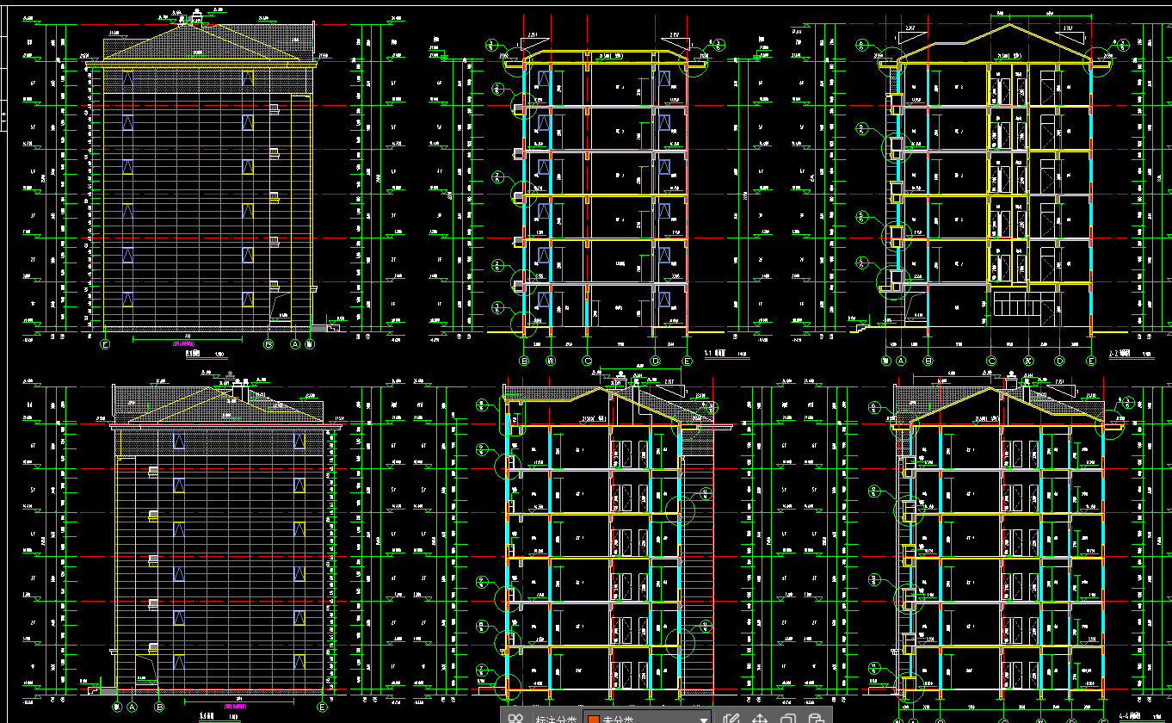Click the edit annotation pencil icon
The width and height of the screenshot is (1172, 723).
point(731,718)
